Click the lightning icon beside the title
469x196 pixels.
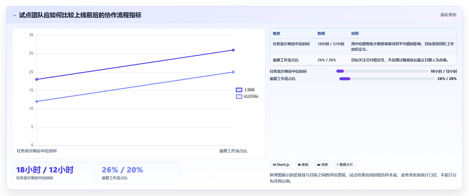point(14,15)
